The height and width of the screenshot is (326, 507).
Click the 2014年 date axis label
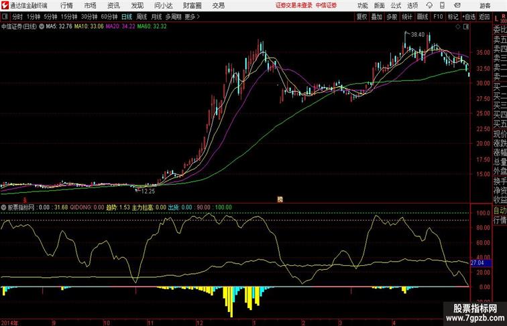9,323
